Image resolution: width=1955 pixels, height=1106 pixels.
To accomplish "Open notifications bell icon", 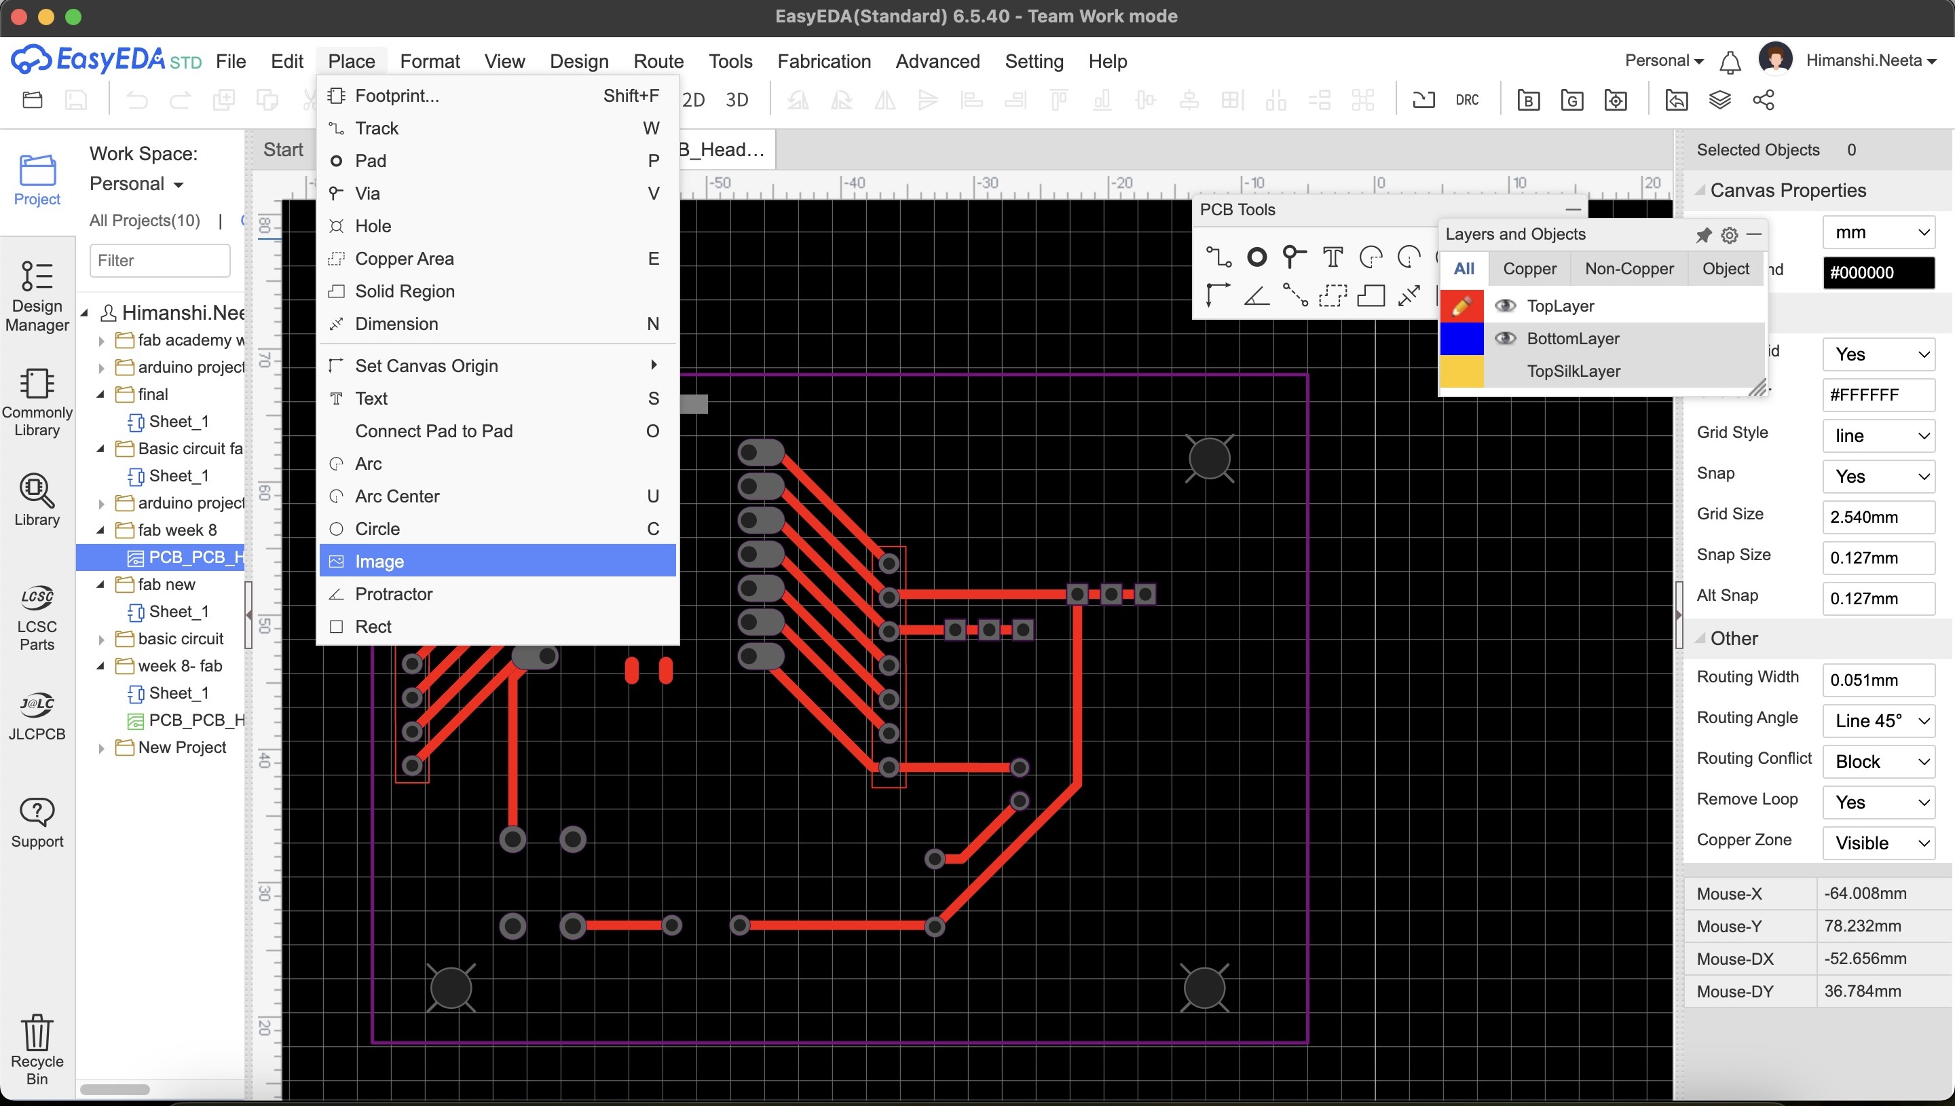I will [x=1730, y=62].
